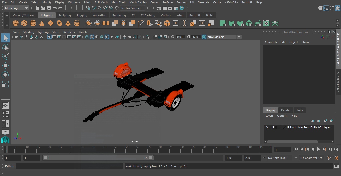This screenshot has height=176, width=341.
Task: Select the Select Tool arrow in toolbox
Action: tap(5, 38)
